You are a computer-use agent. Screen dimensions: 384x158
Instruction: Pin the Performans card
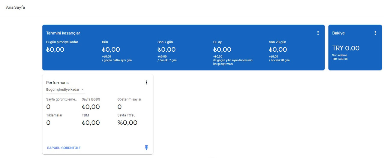point(146,147)
